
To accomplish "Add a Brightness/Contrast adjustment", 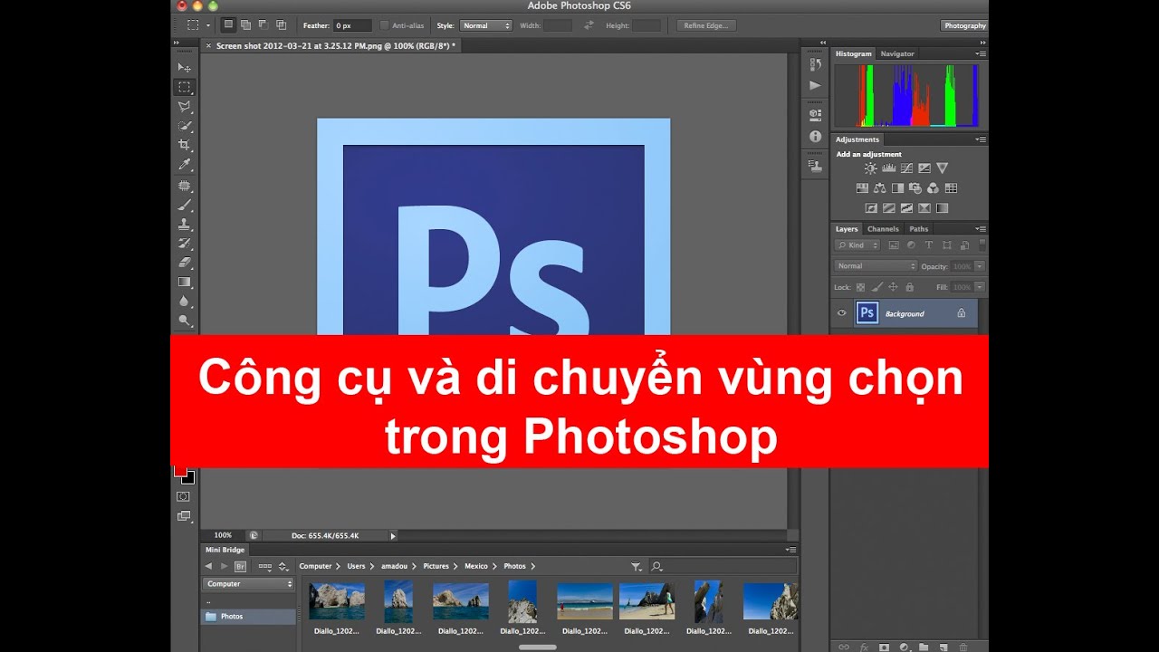I will tap(870, 168).
